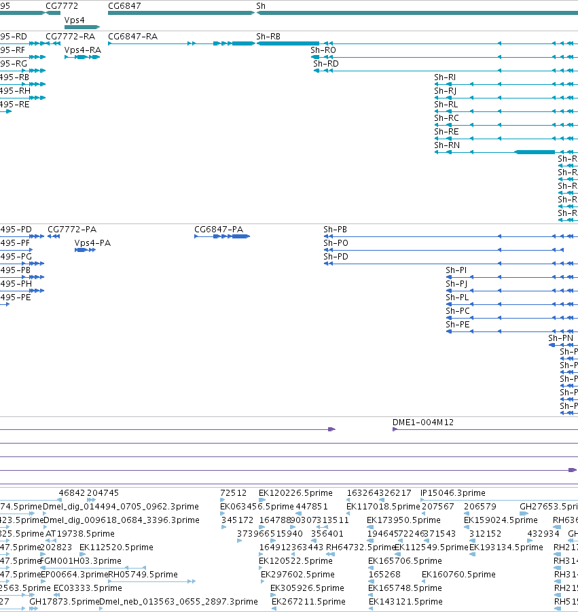Choose the Sh-RC transcript
Screen dimensions: 578x612
point(446,118)
